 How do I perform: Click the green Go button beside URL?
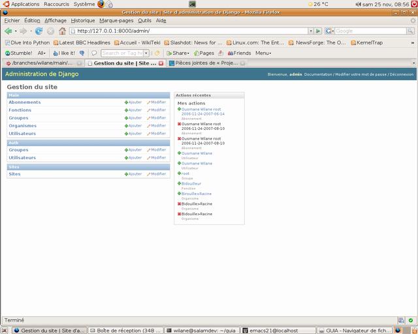coord(318,31)
